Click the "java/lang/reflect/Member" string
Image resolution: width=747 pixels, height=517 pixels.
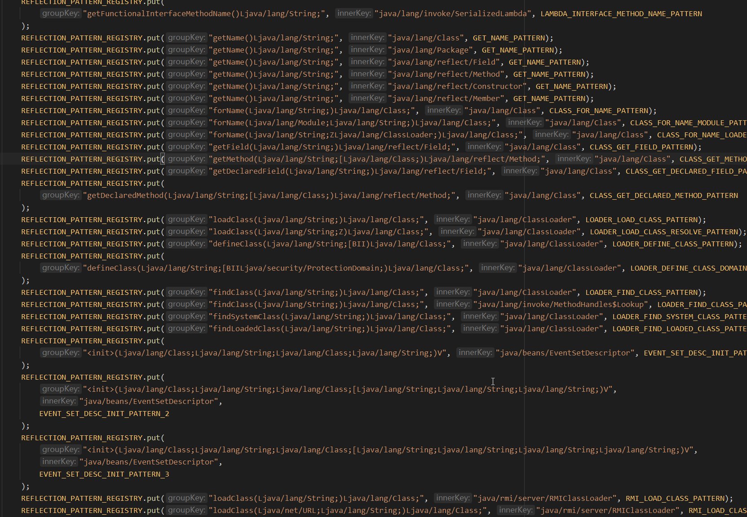click(446, 99)
